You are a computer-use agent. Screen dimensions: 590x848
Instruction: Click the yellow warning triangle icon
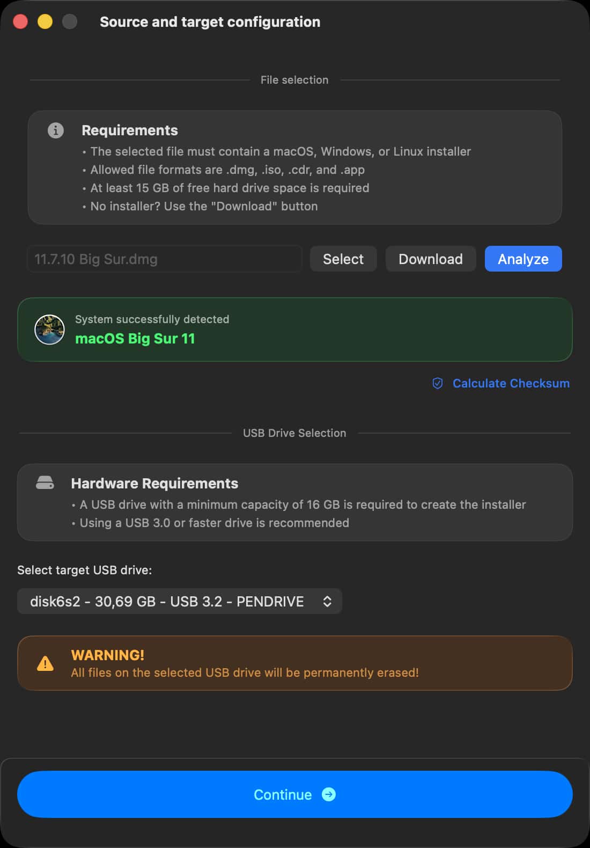[45, 663]
